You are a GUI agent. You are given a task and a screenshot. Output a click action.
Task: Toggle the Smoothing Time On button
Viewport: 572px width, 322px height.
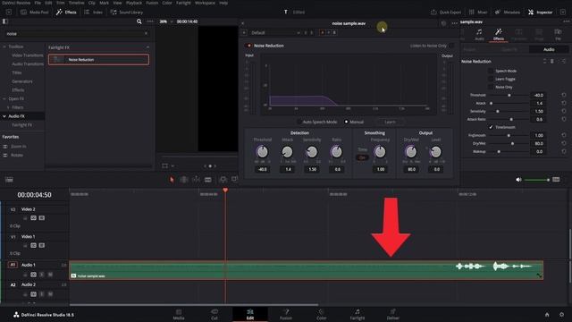362,157
